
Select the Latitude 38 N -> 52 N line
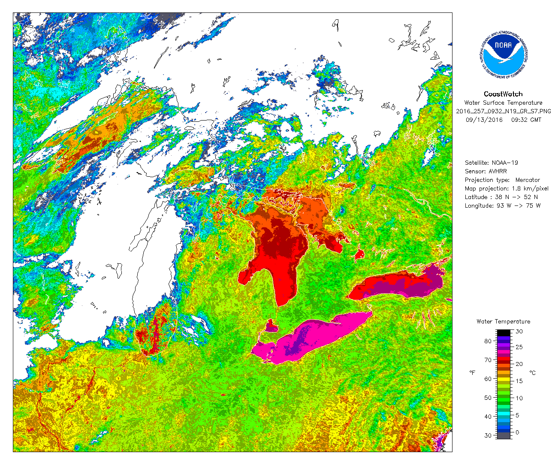501,197
